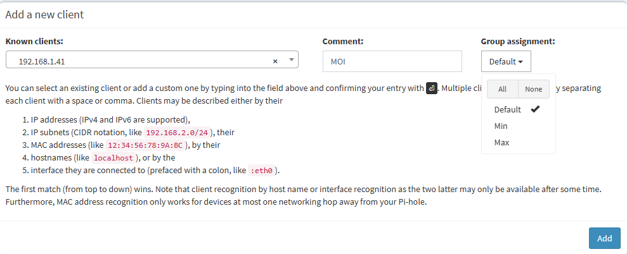This screenshot has height=254, width=627.
Task: Click the "Group assignment:" label
Action: point(517,42)
